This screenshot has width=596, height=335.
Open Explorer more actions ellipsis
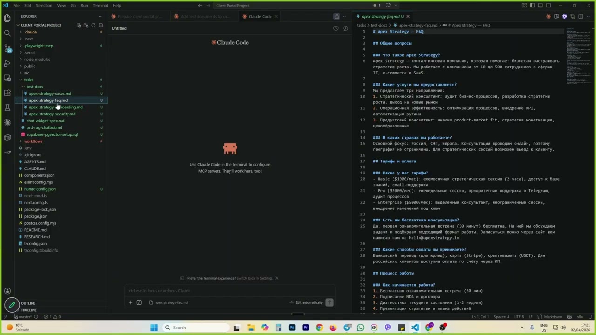click(x=100, y=16)
